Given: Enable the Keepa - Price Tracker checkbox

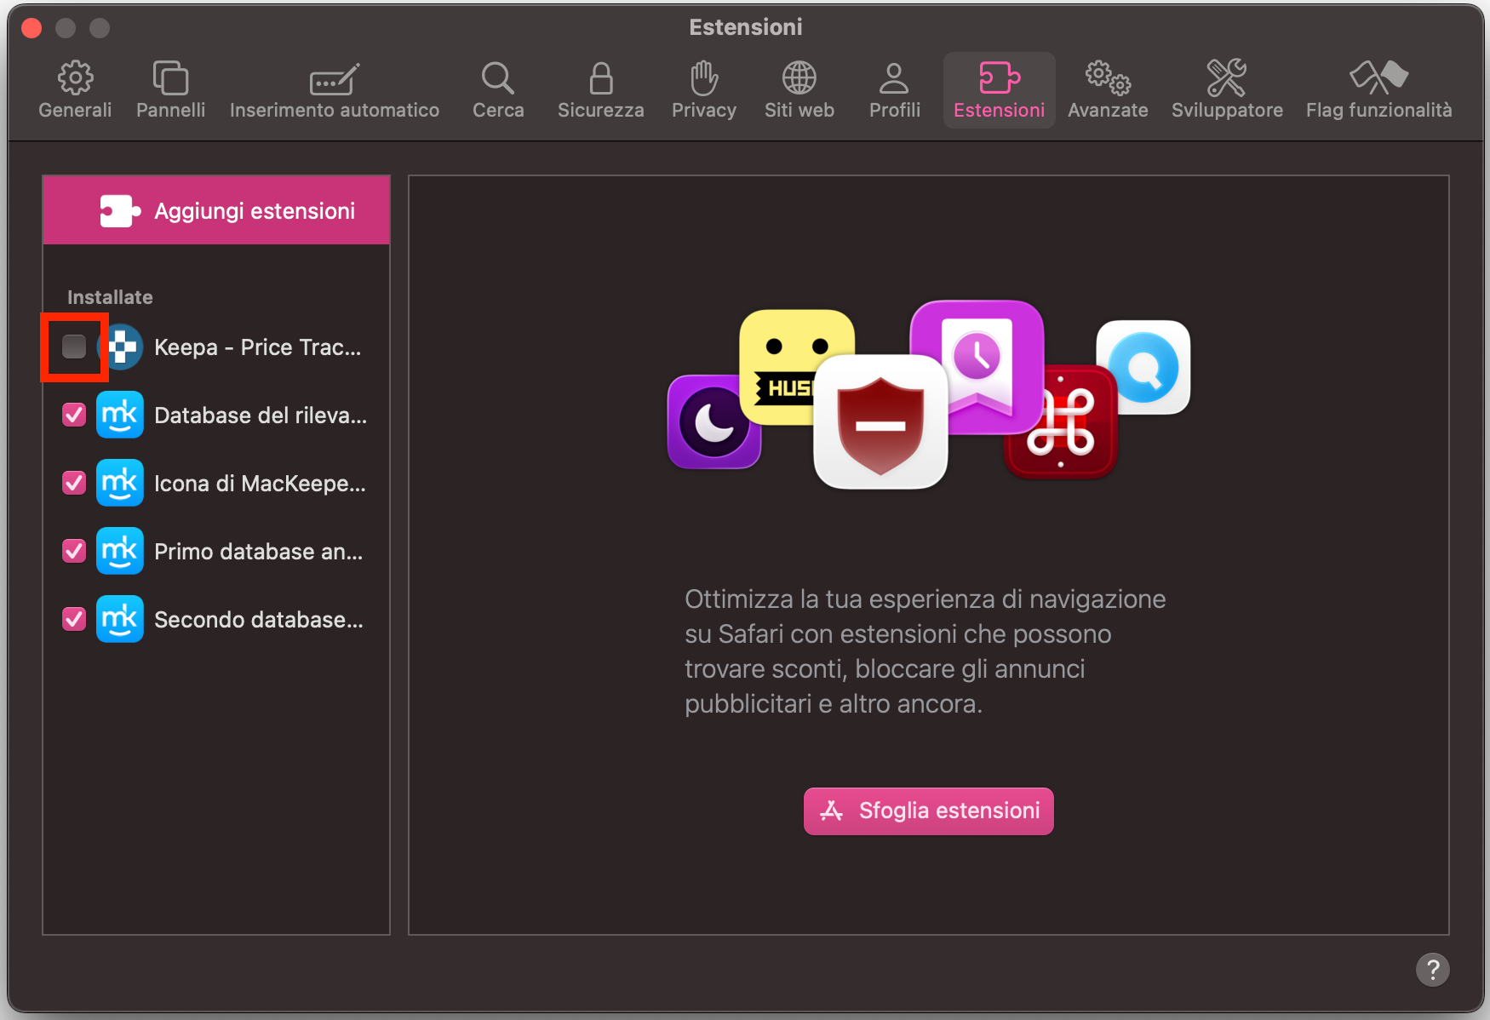Looking at the screenshot, I should click(74, 347).
